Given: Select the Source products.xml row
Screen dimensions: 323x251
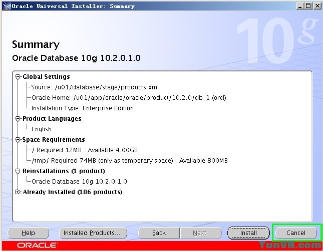Looking at the screenshot, I should 95,87.
